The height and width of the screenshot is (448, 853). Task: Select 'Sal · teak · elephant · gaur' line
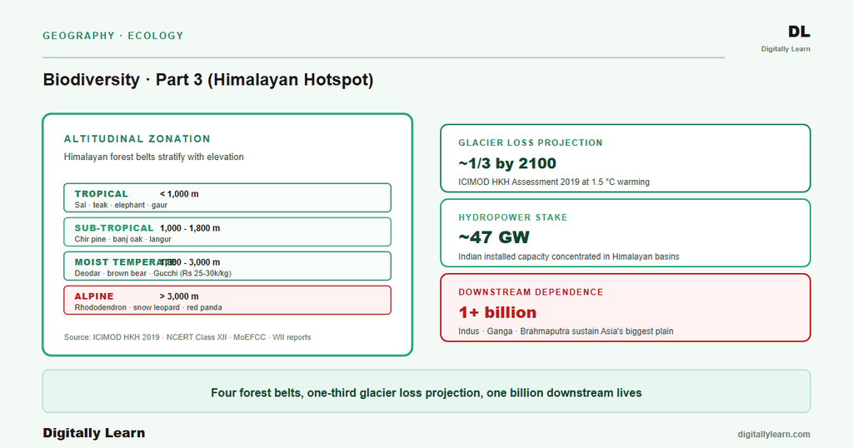pyautogui.click(x=121, y=205)
